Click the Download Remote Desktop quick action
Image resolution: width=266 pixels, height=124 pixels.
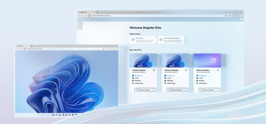tap(171, 40)
